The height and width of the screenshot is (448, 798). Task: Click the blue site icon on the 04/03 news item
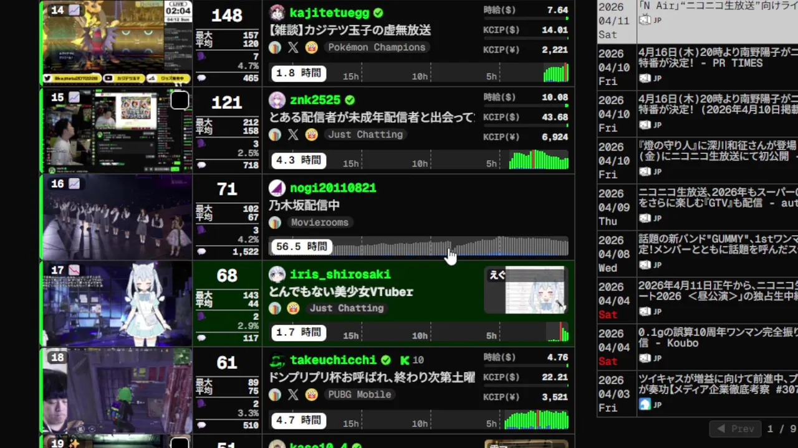645,404
